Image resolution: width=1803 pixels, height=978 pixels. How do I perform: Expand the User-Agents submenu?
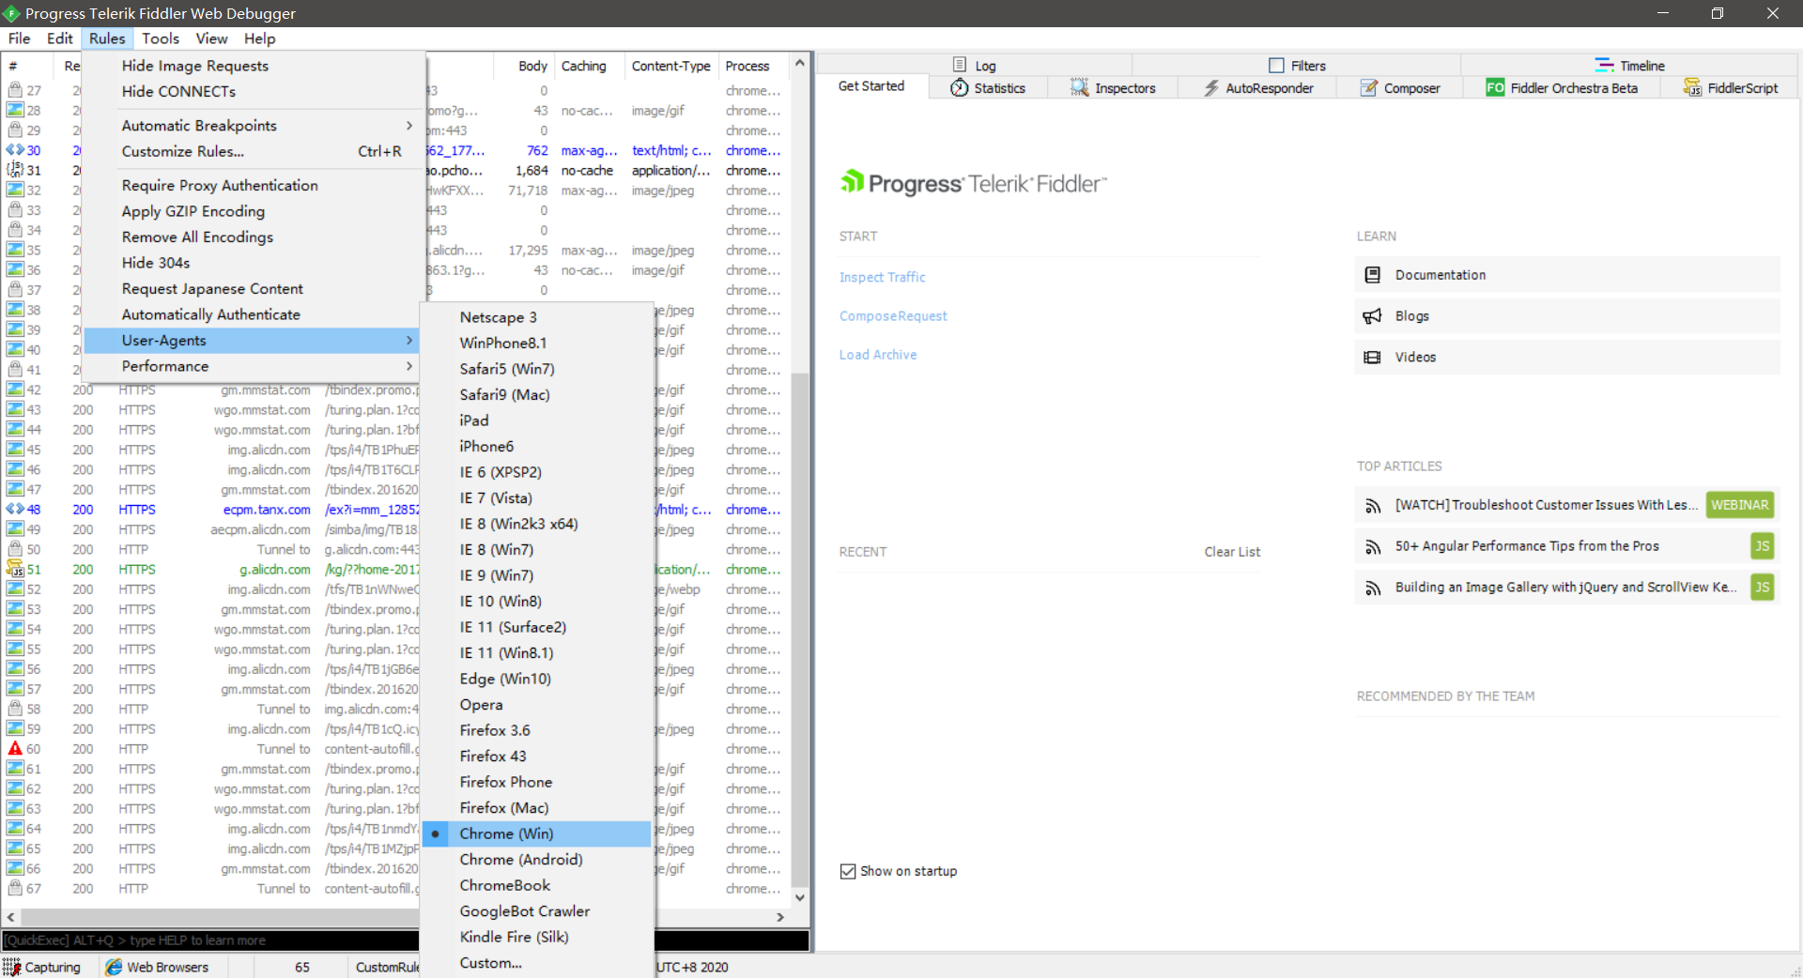[254, 341]
